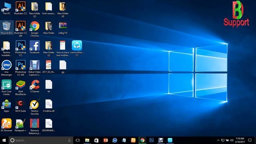Select the CCleaner desktop shortcut
Screen dimensions: 256x144
(x=35, y=86)
